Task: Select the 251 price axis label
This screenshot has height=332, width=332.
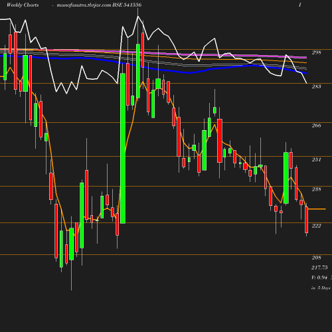Action: (x=316, y=159)
